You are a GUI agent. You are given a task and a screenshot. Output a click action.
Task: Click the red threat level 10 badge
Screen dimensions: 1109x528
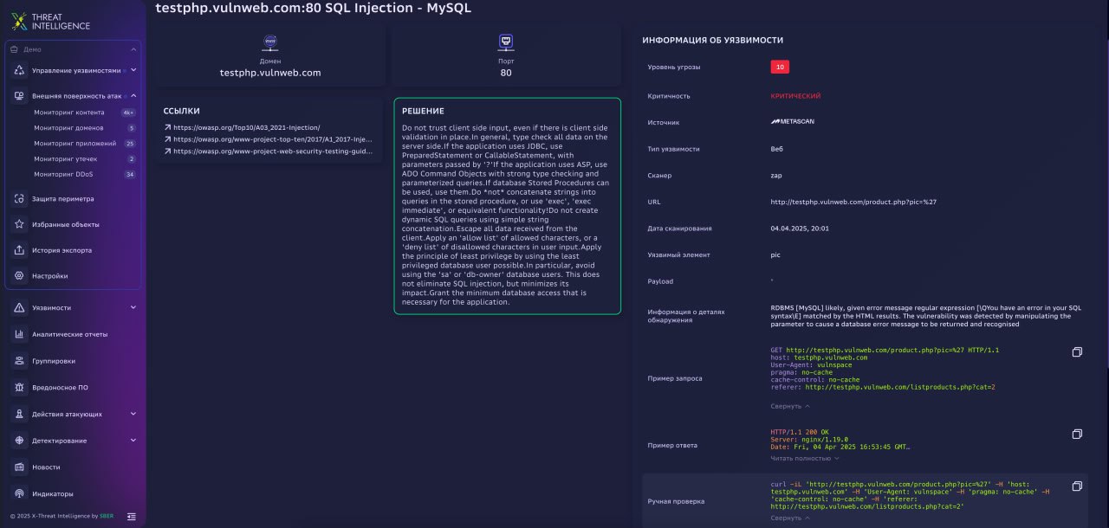coord(780,67)
